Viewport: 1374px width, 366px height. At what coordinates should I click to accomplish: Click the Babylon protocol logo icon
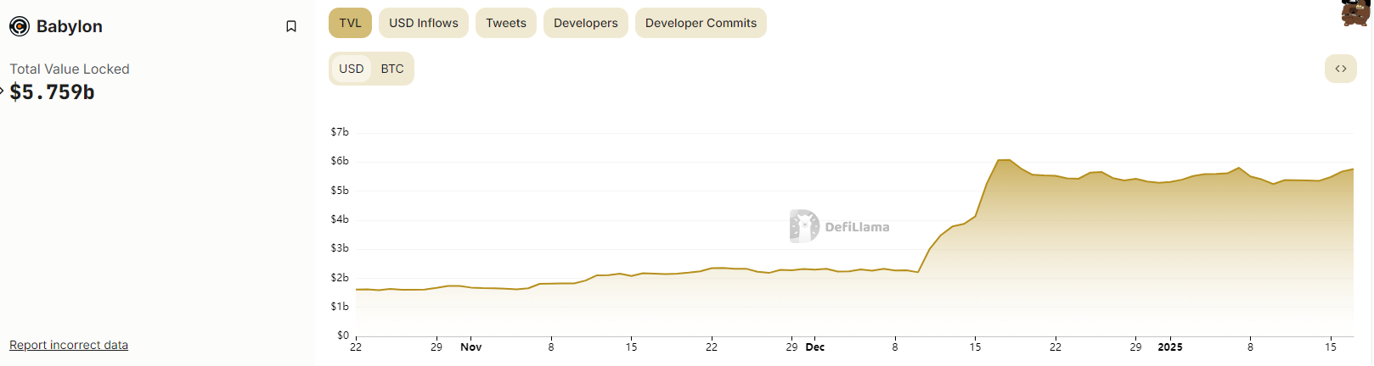point(20,26)
